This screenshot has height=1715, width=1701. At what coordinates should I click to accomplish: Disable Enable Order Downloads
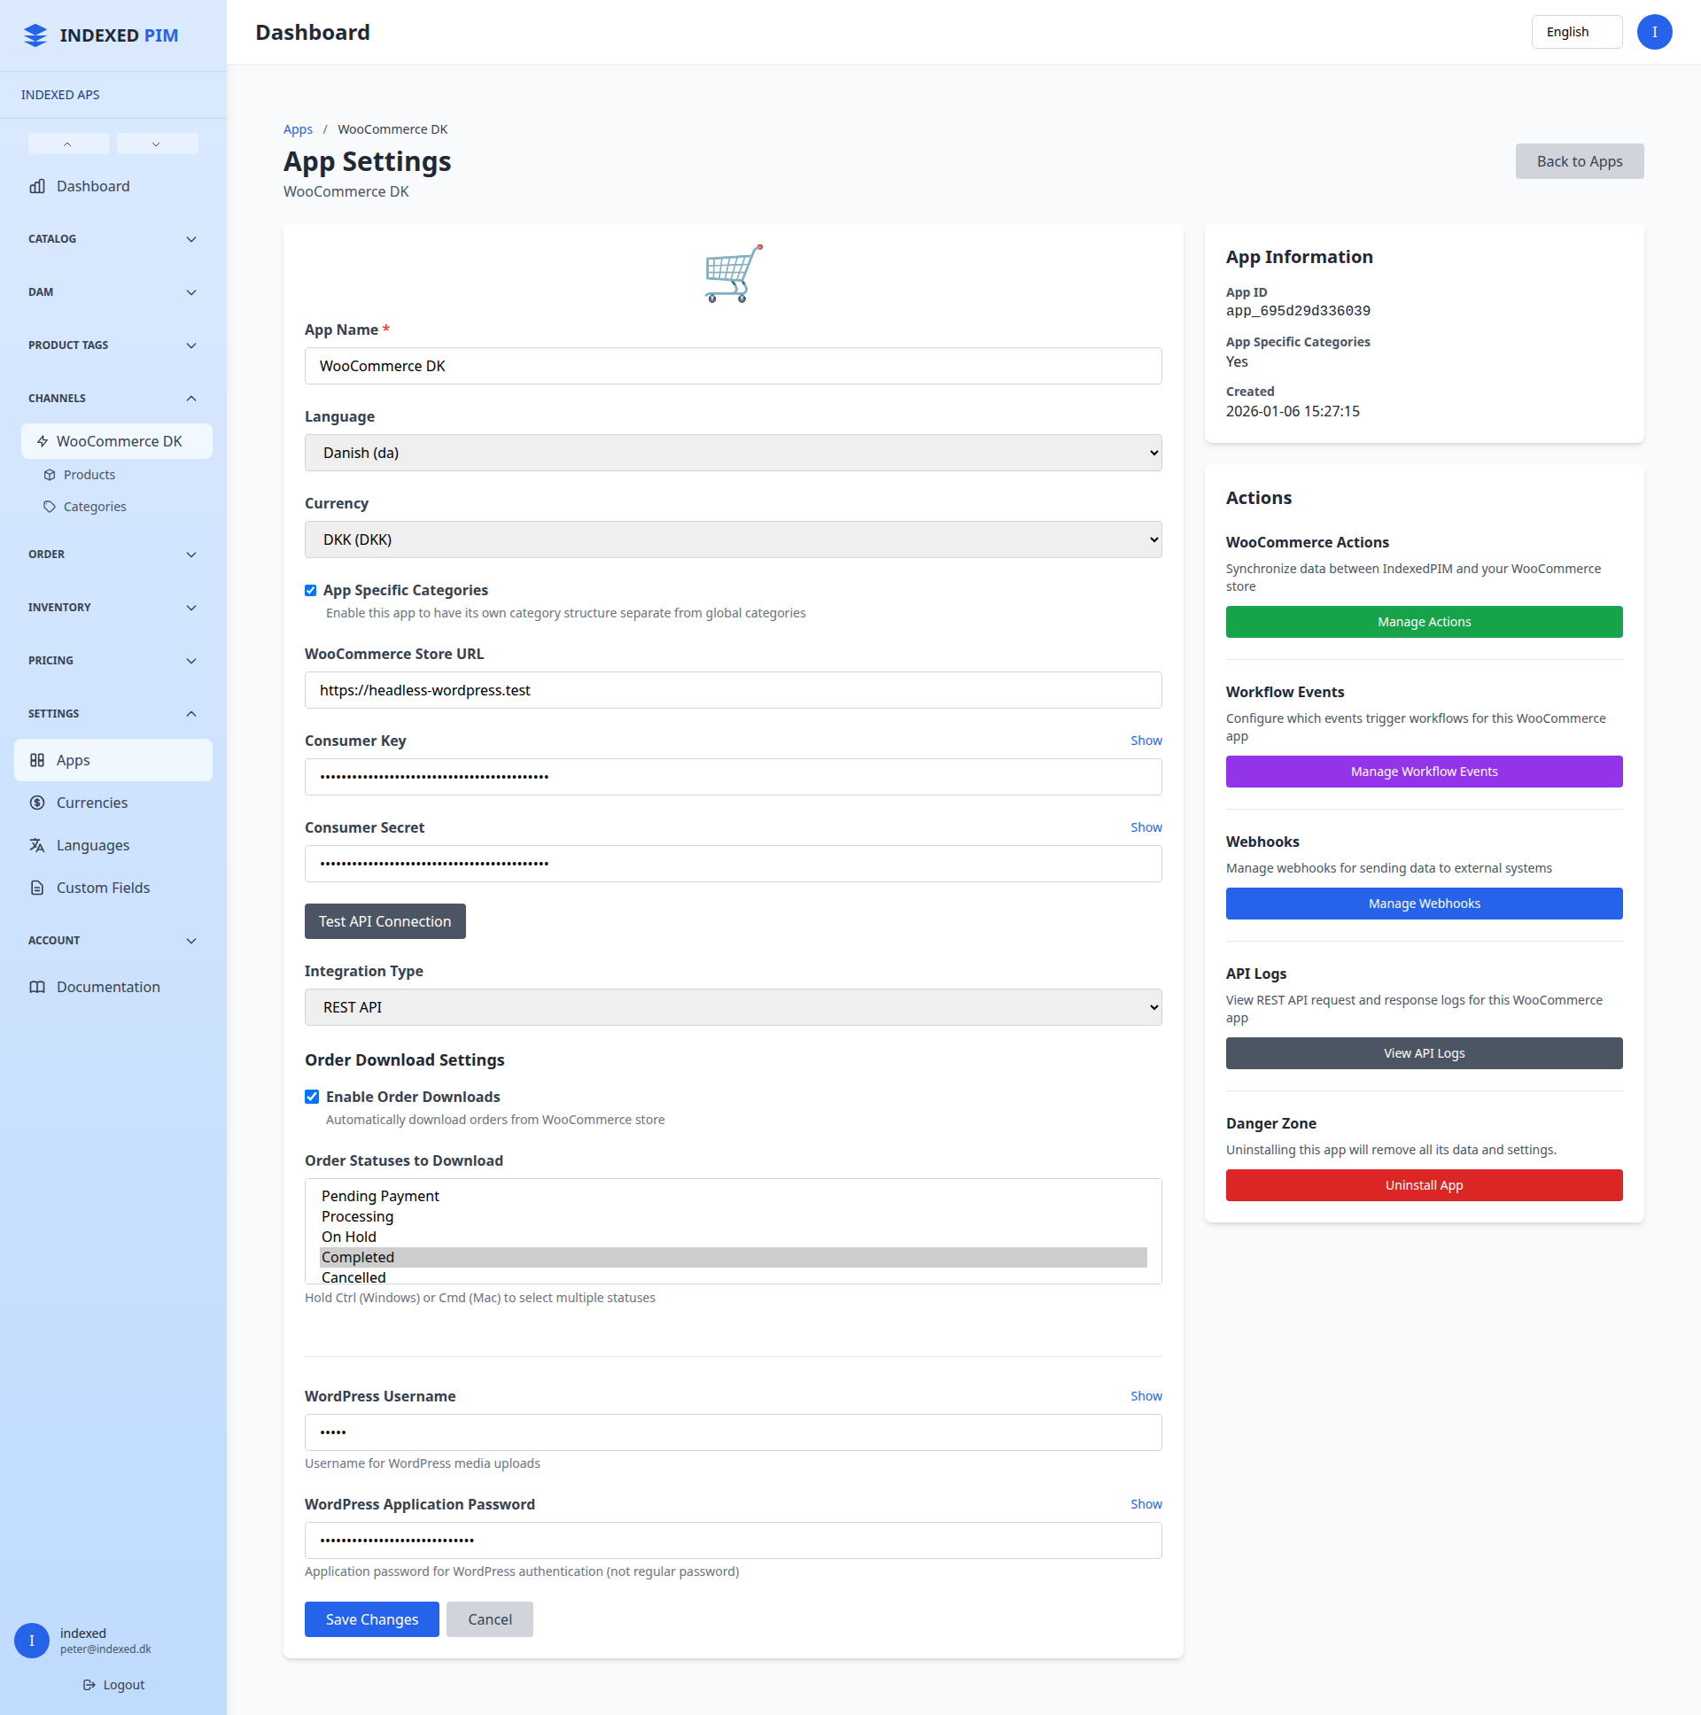pos(311,1097)
